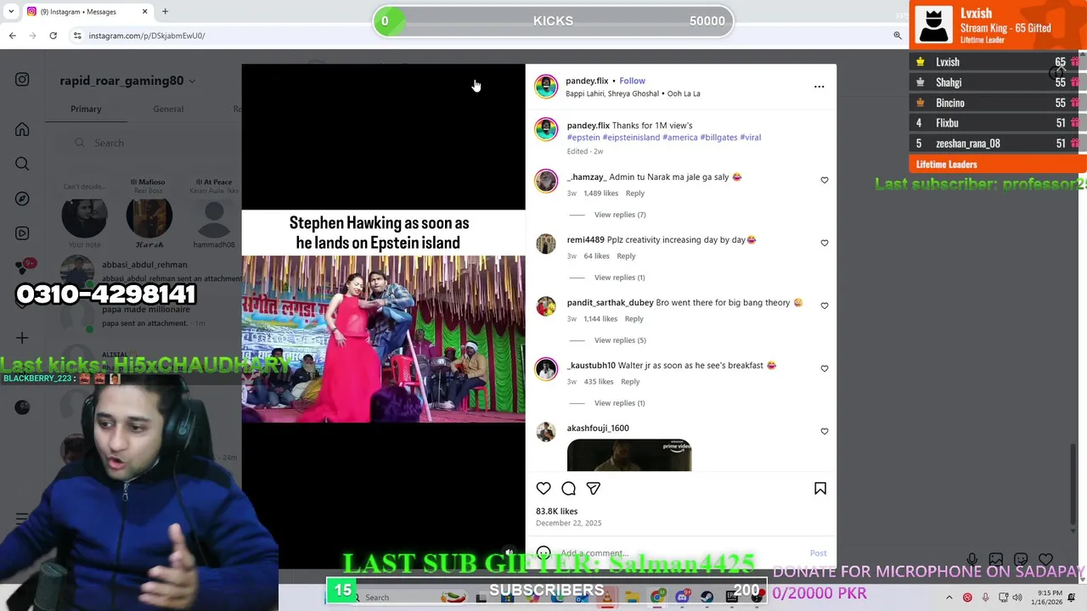Go forward in the browser
The image size is (1087, 611).
pos(32,36)
